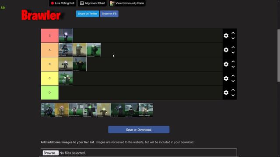The image size is (280, 157).
Task: Move the B tier row up
Action: tap(233, 61)
